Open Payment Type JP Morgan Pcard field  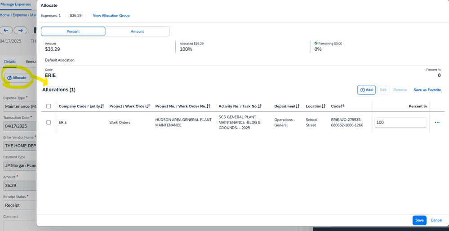pyautogui.click(x=19, y=165)
